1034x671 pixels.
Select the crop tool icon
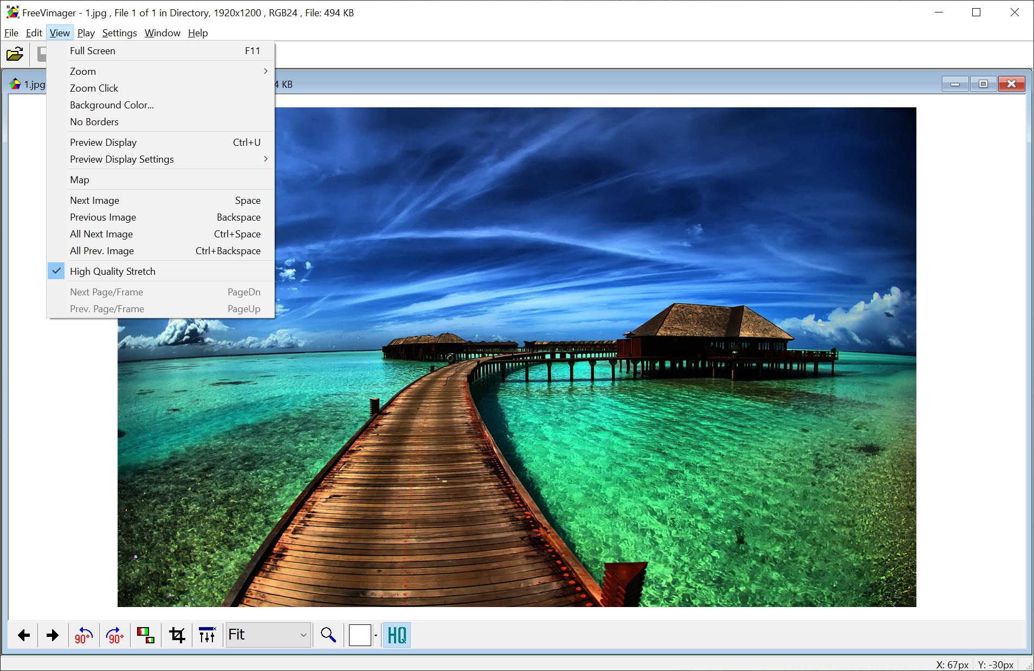click(177, 635)
